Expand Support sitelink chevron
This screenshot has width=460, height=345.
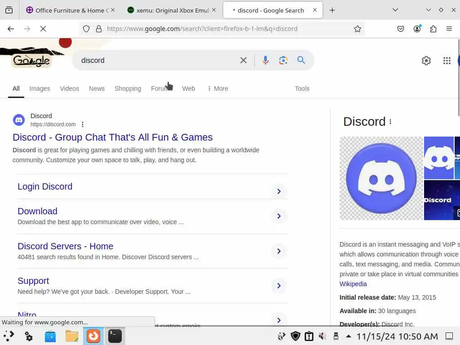pyautogui.click(x=279, y=286)
